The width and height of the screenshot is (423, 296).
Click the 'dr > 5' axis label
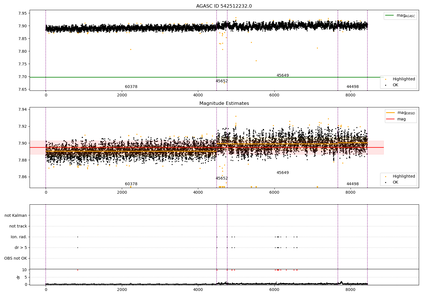pyautogui.click(x=21, y=248)
